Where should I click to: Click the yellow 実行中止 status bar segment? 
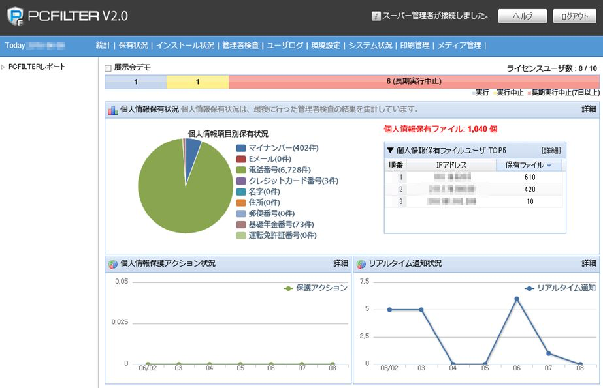(198, 82)
